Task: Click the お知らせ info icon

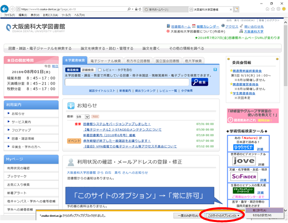Action: pos(71,105)
